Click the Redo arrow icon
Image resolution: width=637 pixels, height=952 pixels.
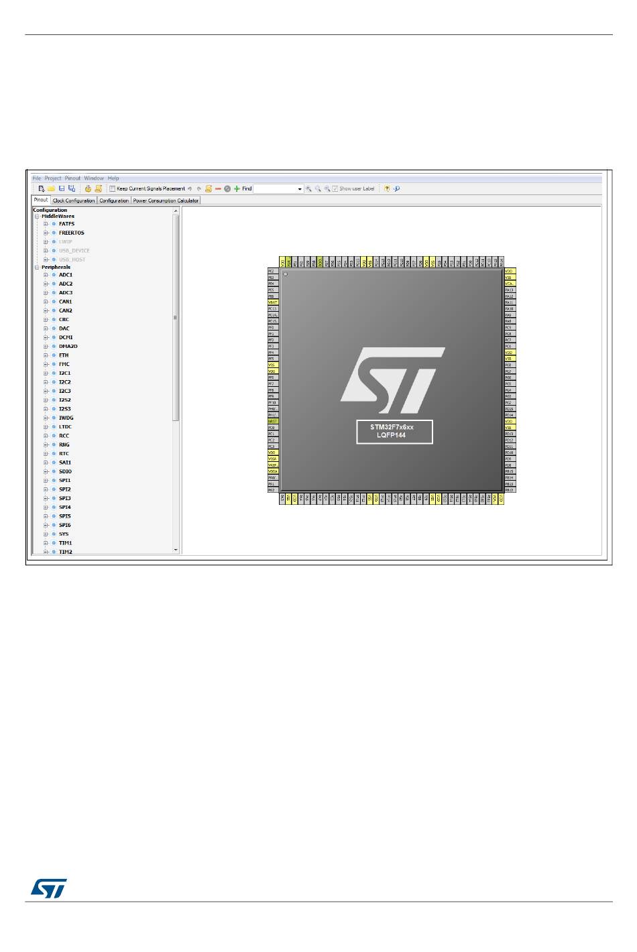199,188
